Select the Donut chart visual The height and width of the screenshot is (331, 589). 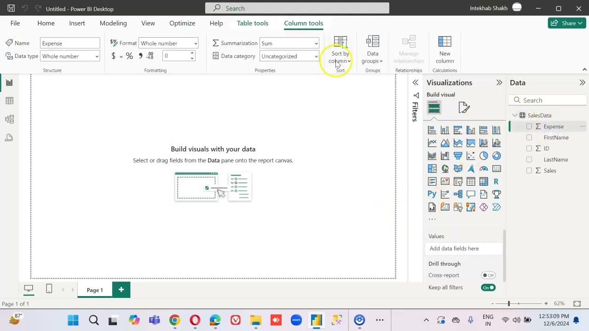click(x=497, y=156)
